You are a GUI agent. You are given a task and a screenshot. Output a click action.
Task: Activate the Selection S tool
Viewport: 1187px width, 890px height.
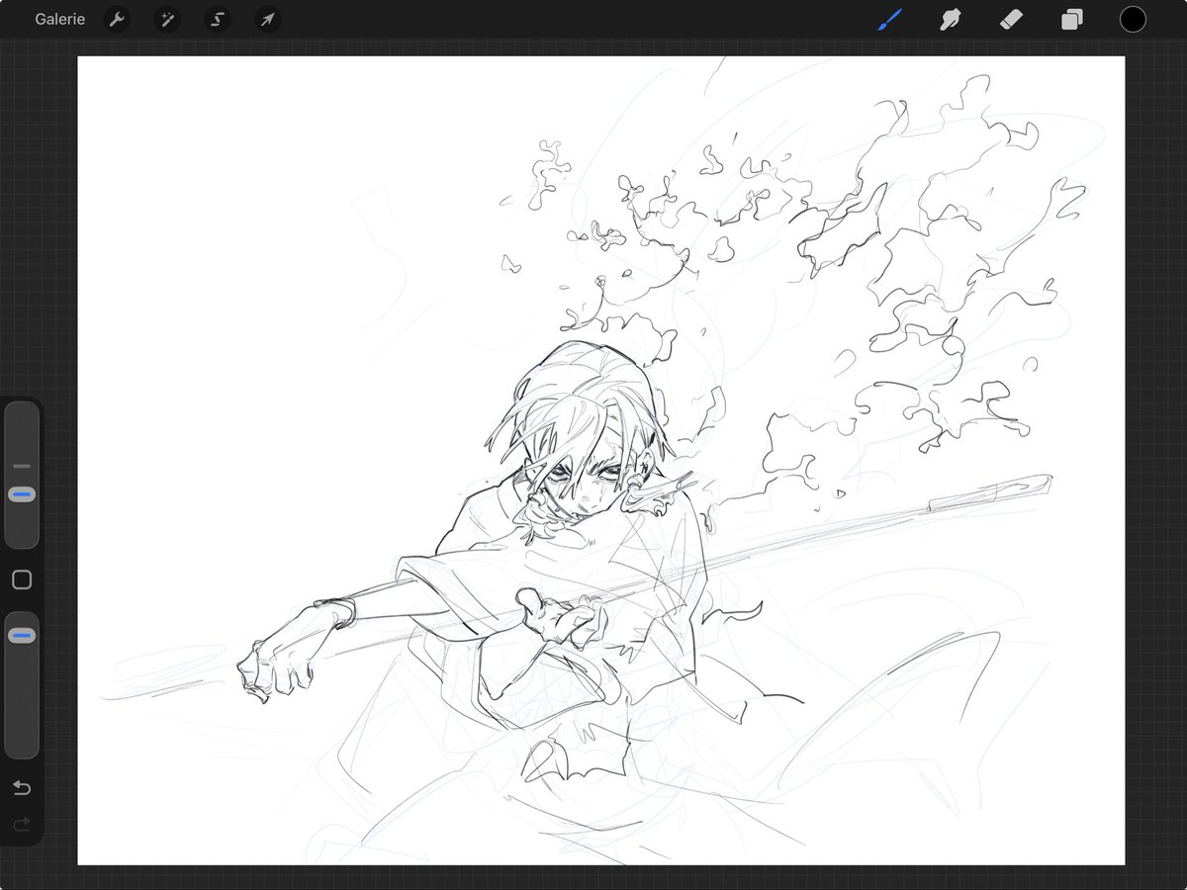tap(218, 20)
